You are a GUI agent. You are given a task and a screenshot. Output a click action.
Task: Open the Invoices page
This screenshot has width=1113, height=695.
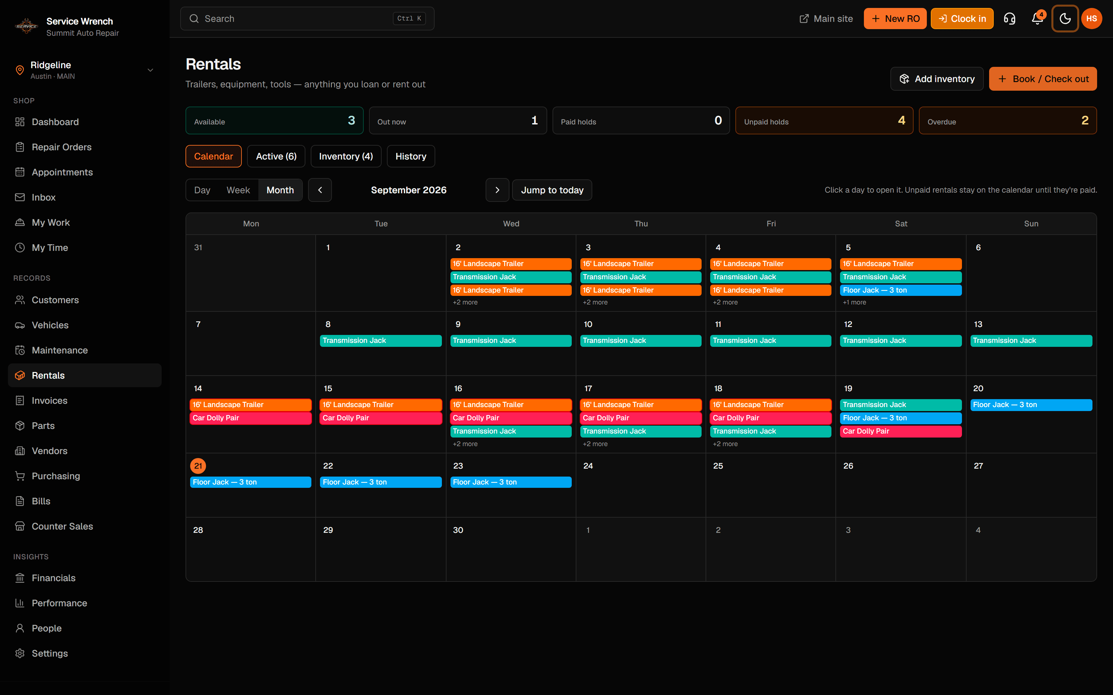[84, 401]
